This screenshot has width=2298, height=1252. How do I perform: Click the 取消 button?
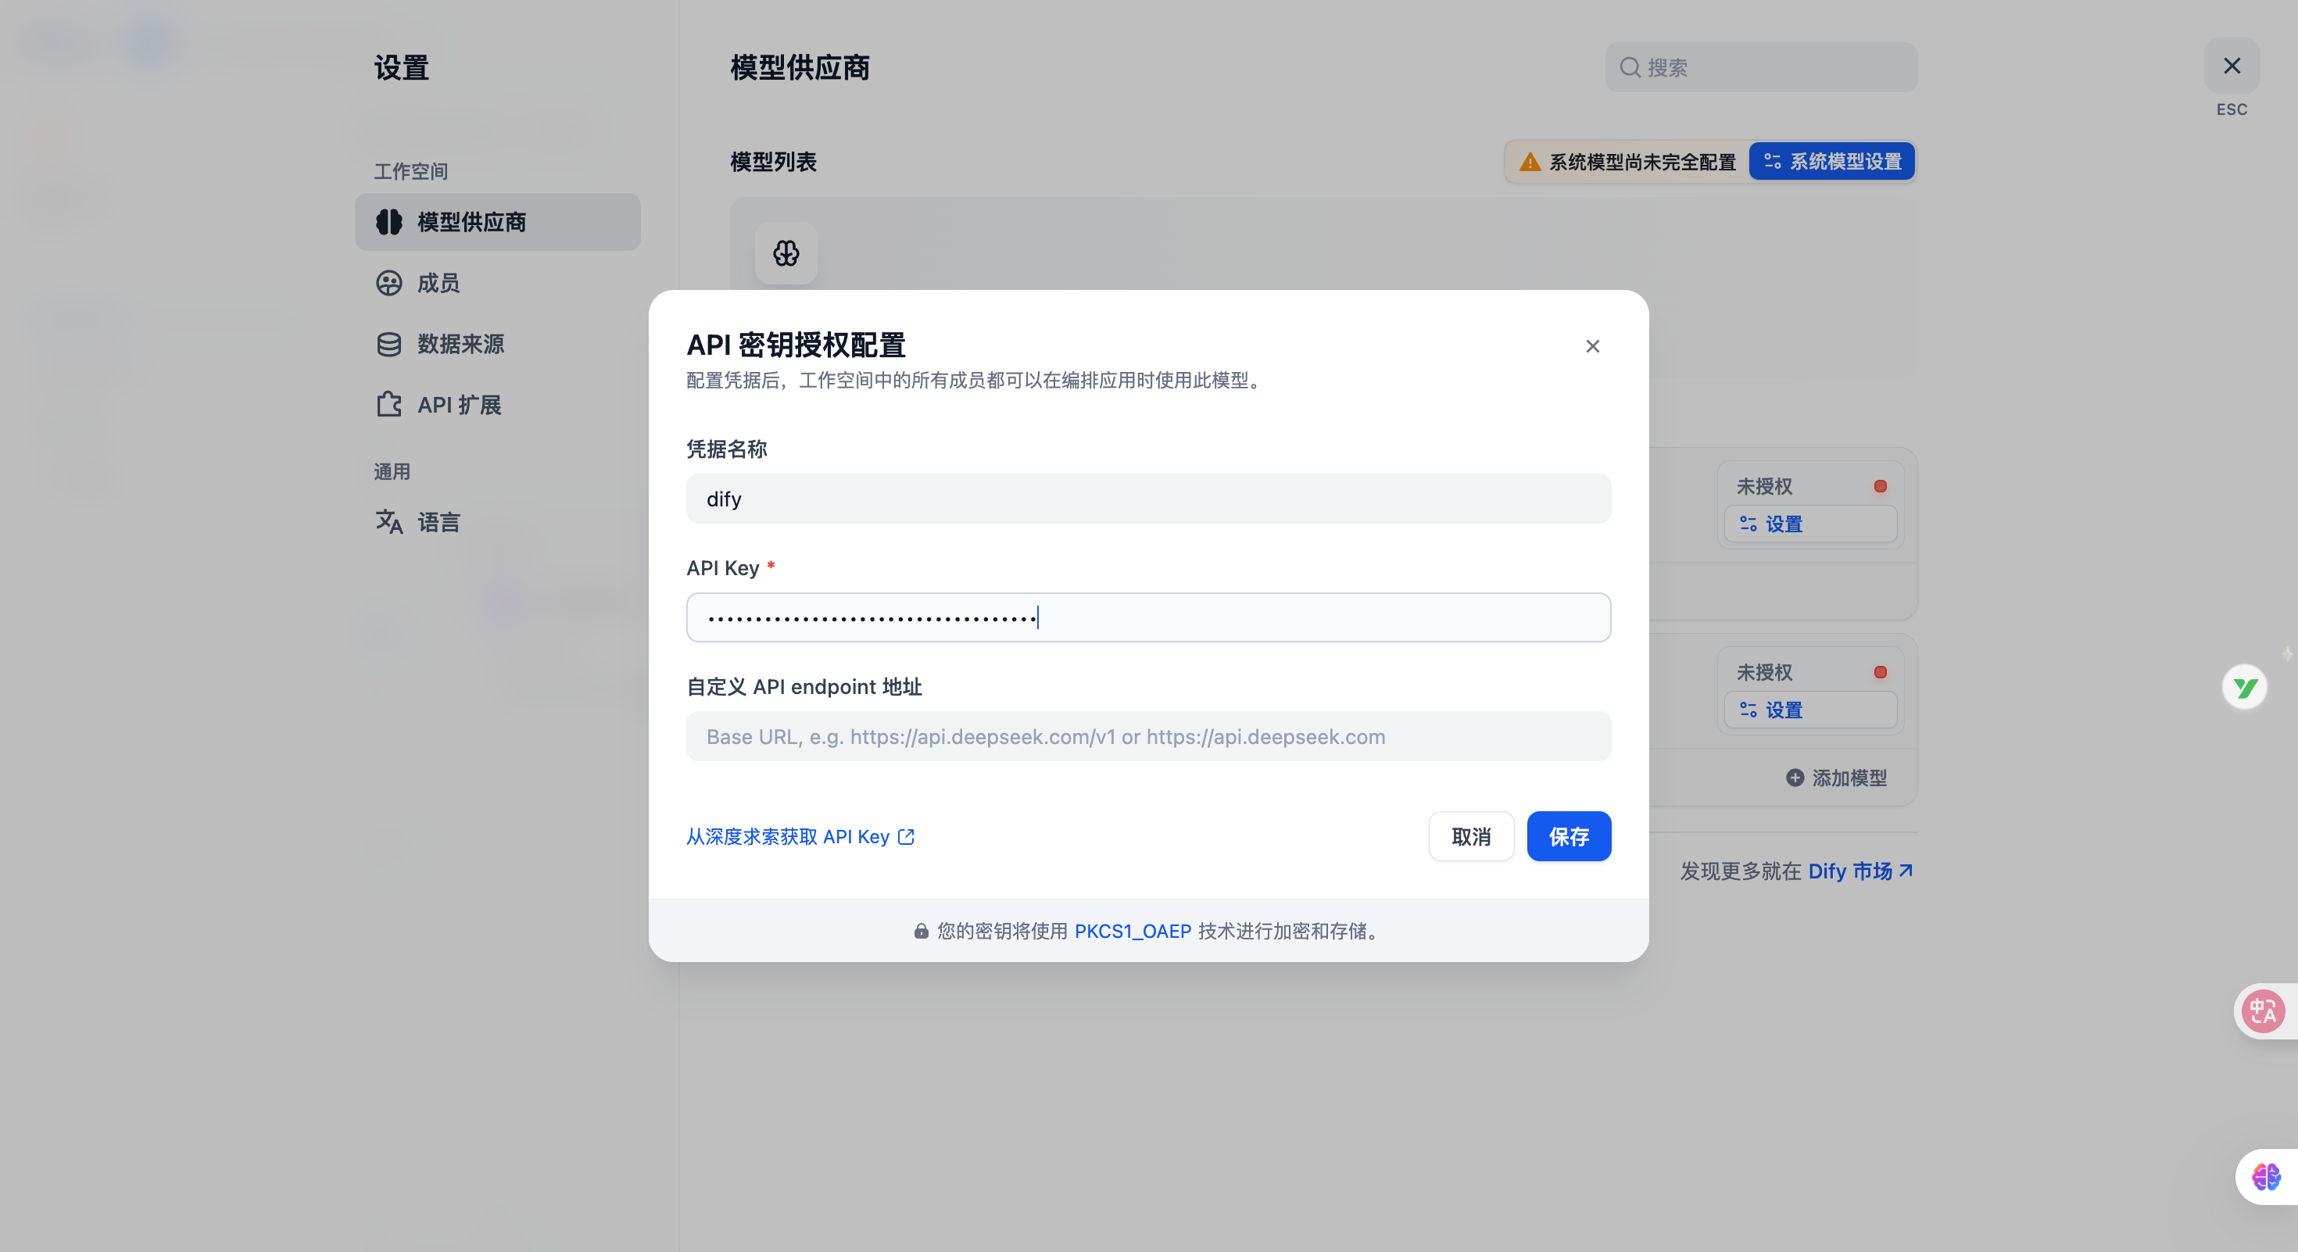[x=1470, y=836]
